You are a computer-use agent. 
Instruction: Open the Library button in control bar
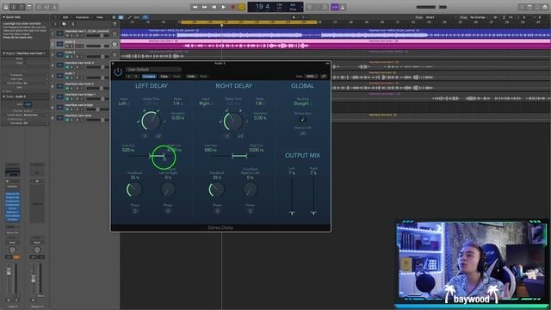coord(6,7)
